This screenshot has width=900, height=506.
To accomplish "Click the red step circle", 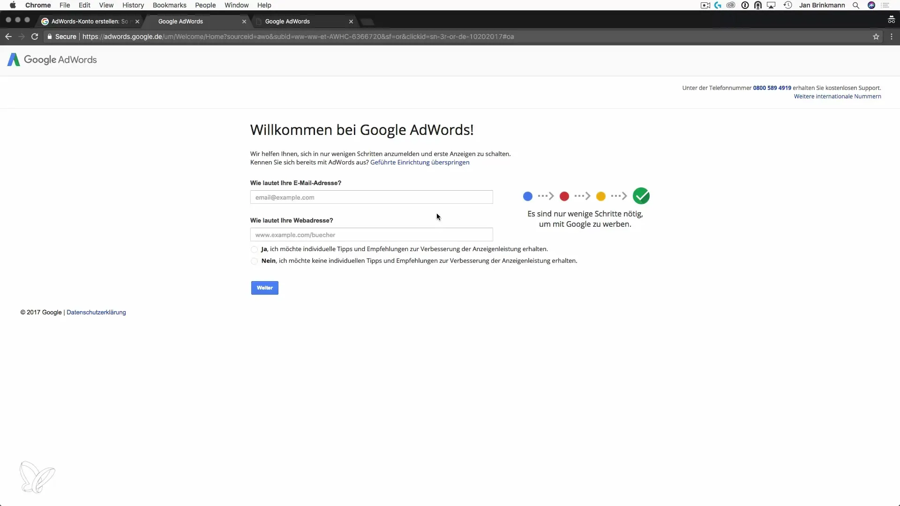I will (564, 196).
